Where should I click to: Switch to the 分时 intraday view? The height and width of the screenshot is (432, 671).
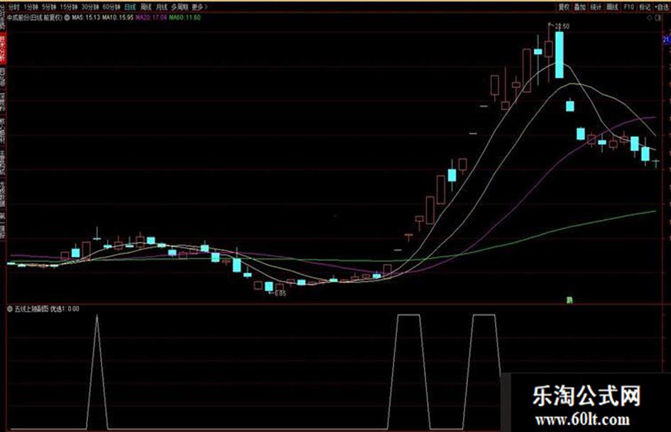[14, 7]
